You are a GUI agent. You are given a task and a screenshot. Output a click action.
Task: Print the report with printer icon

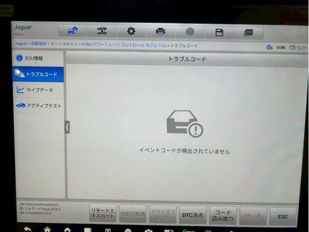coord(160,32)
